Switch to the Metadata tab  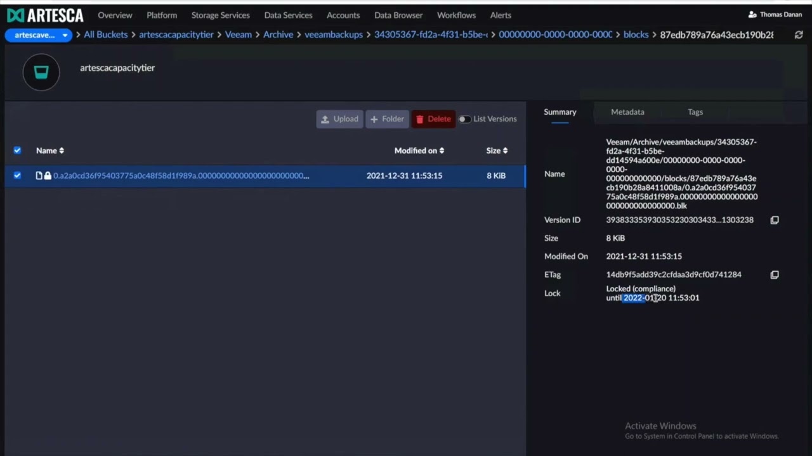pyautogui.click(x=627, y=112)
